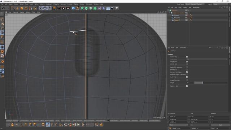Click Select Connected button
Viewport: 231px width, 130px height.
(89, 121)
